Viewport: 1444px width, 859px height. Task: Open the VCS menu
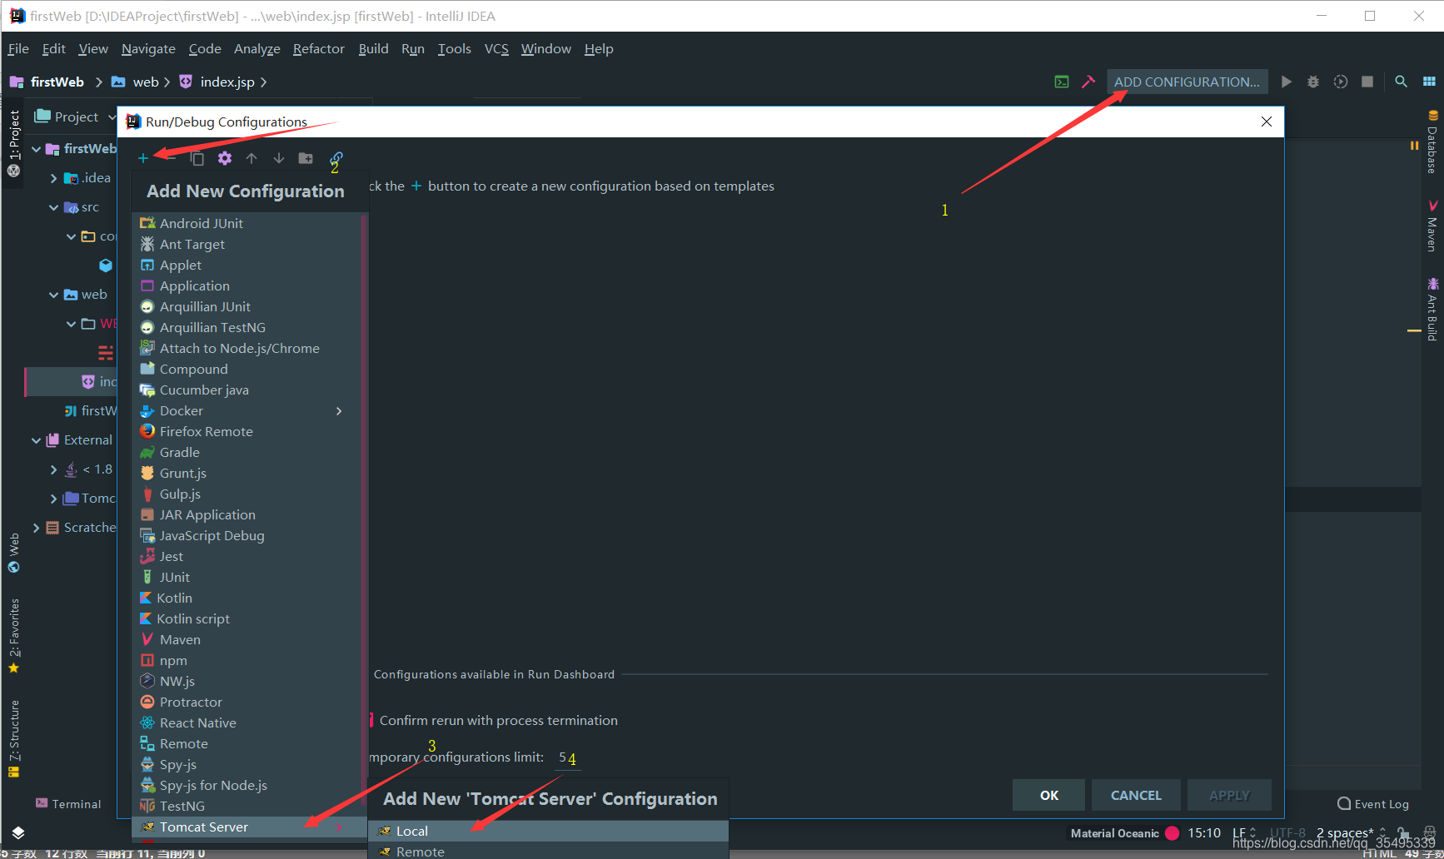tap(496, 48)
